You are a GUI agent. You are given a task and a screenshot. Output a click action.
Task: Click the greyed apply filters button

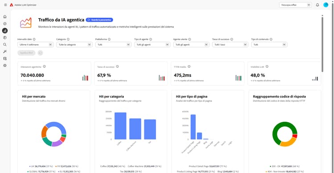click(x=26, y=53)
